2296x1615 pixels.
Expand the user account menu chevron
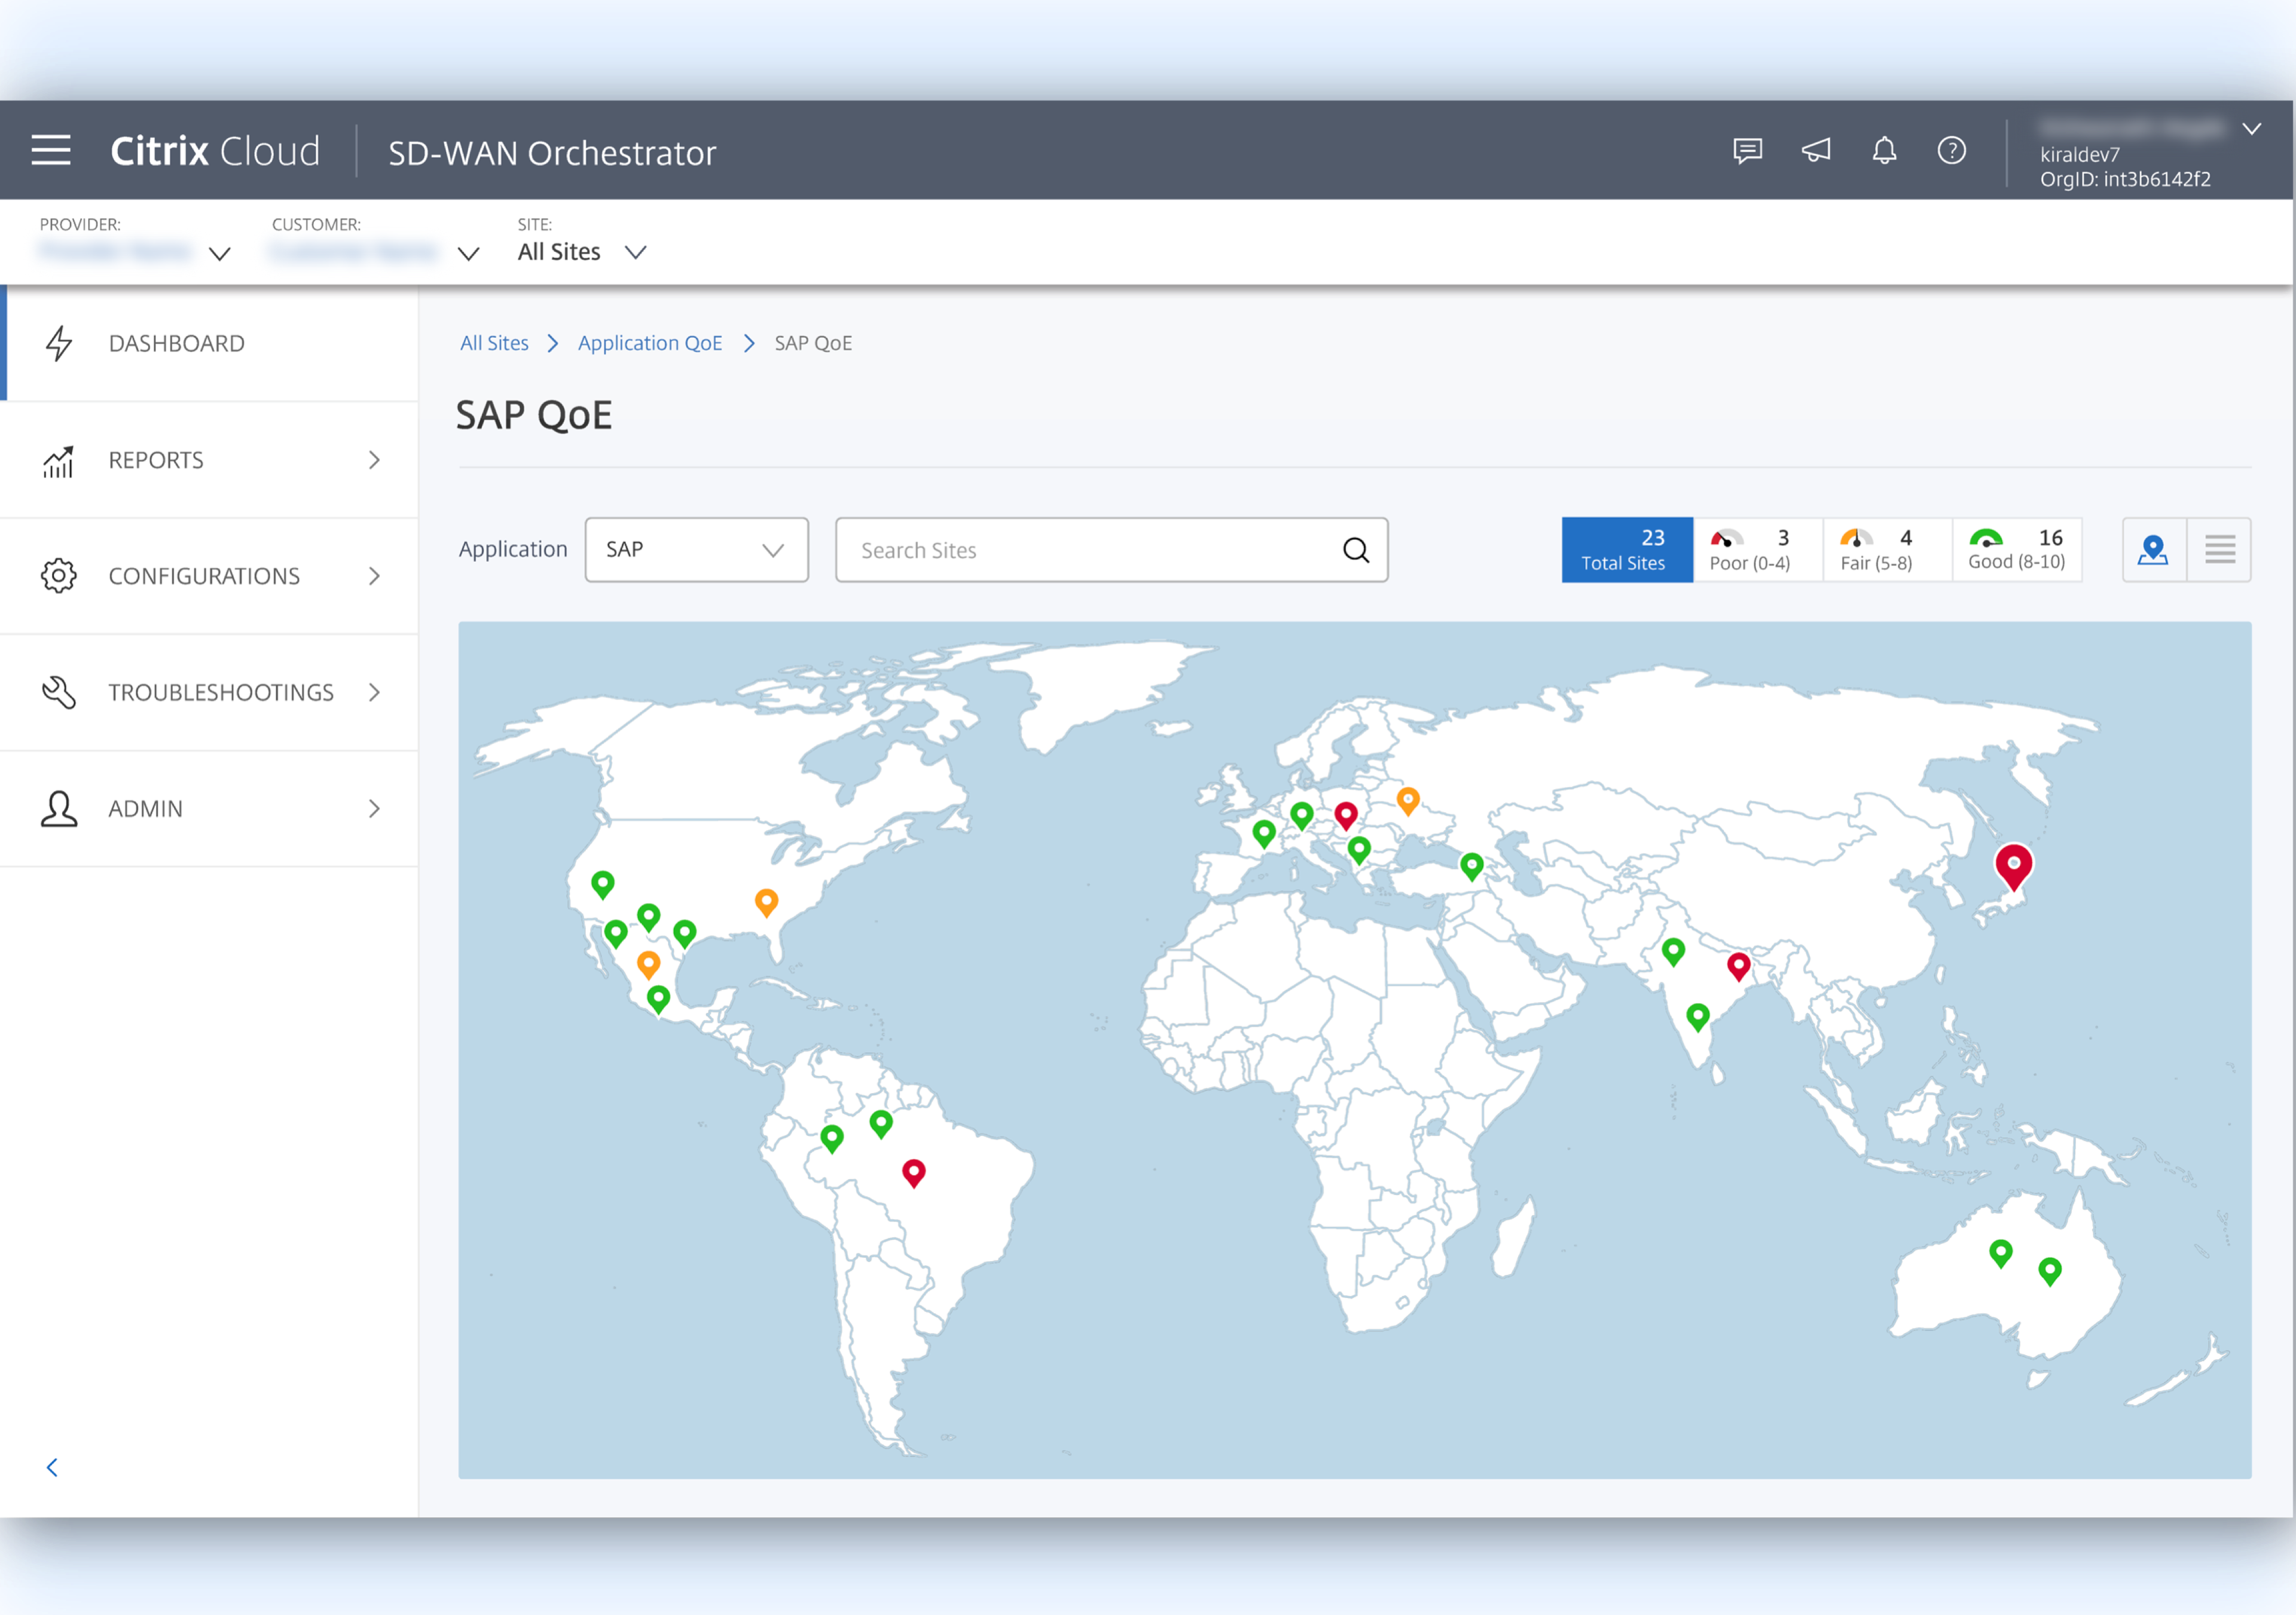[2251, 129]
